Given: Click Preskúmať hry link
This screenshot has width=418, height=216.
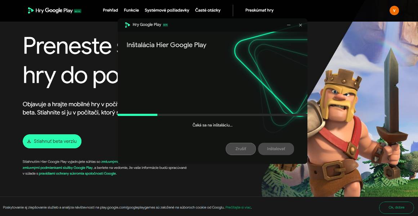Looking at the screenshot, I should [x=259, y=10].
